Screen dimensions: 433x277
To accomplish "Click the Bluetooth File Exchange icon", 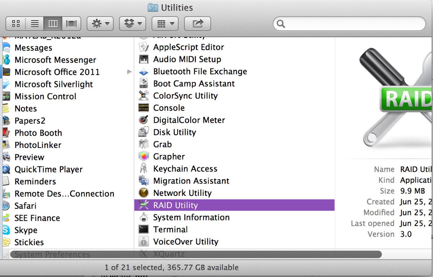I will point(144,71).
